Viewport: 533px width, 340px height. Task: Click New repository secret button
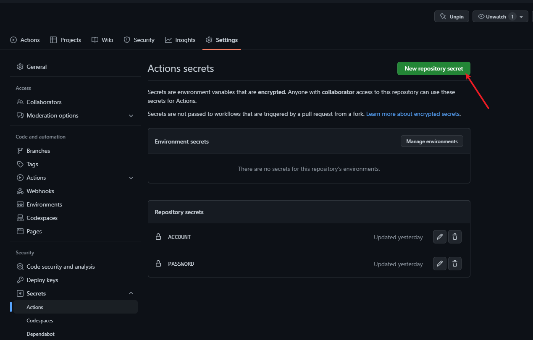pyautogui.click(x=433, y=68)
